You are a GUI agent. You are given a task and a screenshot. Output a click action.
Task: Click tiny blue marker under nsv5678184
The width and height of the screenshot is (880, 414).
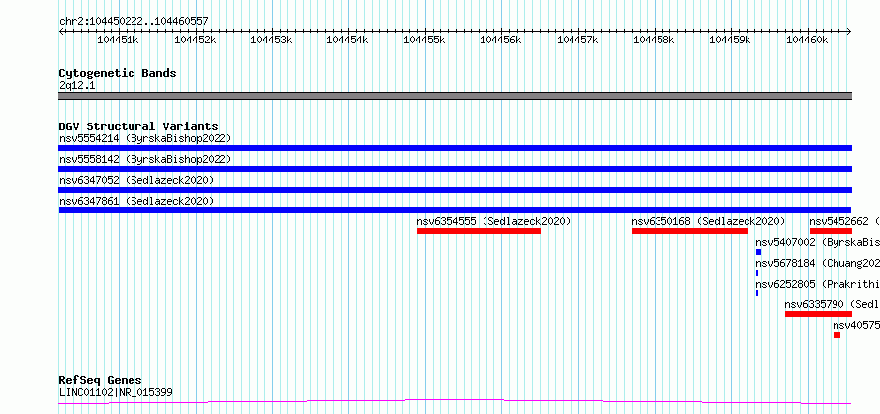(757, 273)
